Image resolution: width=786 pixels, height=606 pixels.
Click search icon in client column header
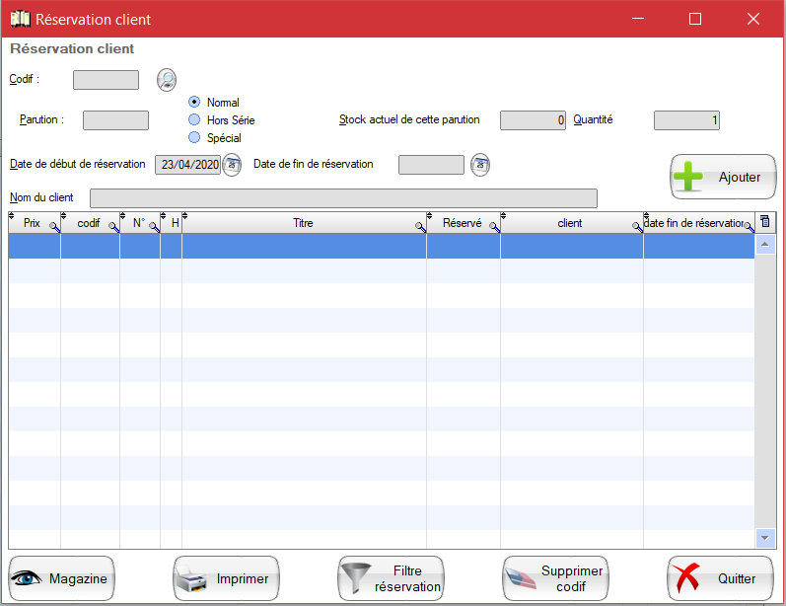pos(637,227)
